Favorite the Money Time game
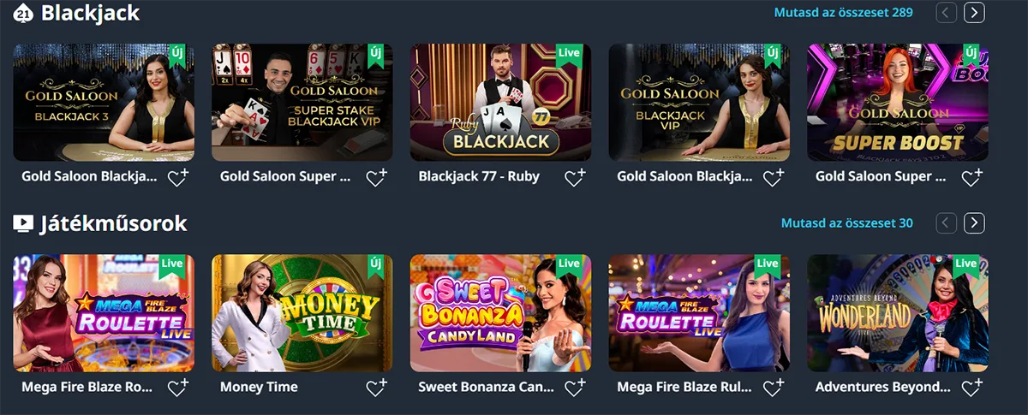The width and height of the screenshot is (1028, 415). 375,388
